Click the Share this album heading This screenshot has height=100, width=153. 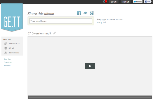41,14
